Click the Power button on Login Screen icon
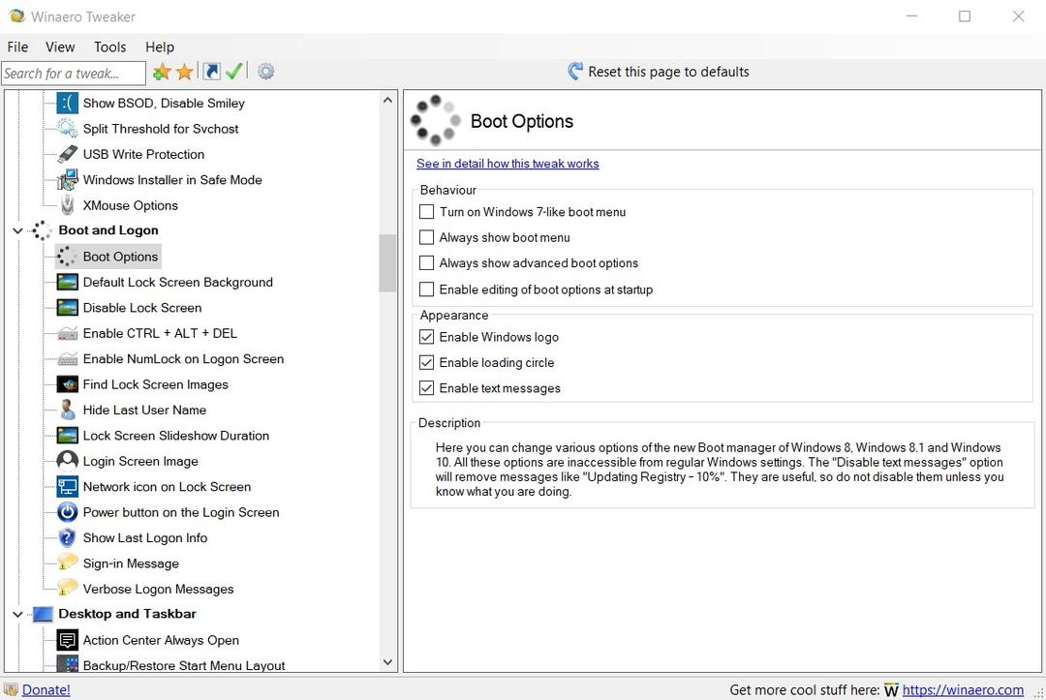 pos(67,512)
